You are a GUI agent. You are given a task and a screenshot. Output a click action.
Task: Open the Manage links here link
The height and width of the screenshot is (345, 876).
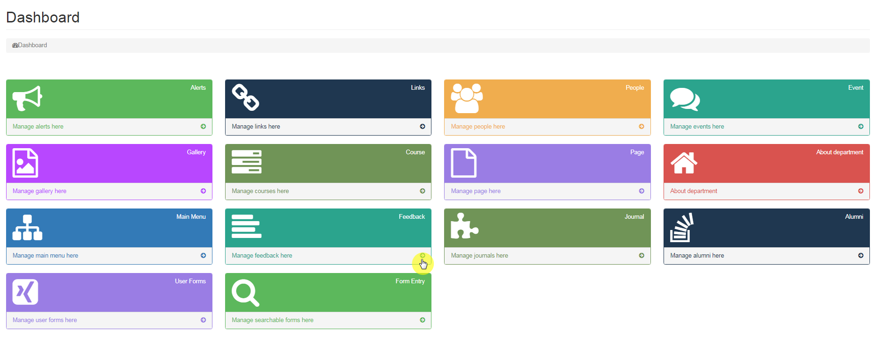[x=256, y=127]
